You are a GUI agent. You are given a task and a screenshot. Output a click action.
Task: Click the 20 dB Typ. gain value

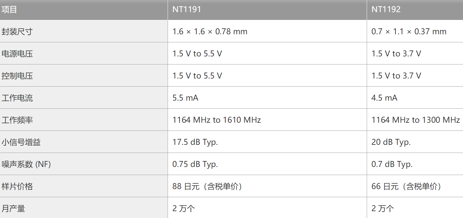(x=391, y=142)
